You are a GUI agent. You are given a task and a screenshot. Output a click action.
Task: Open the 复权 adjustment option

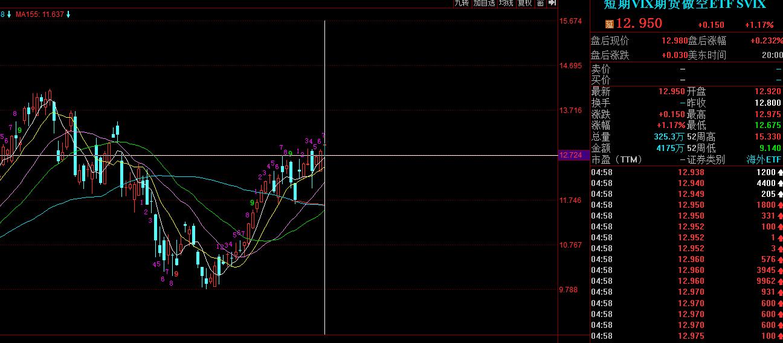[x=524, y=3]
